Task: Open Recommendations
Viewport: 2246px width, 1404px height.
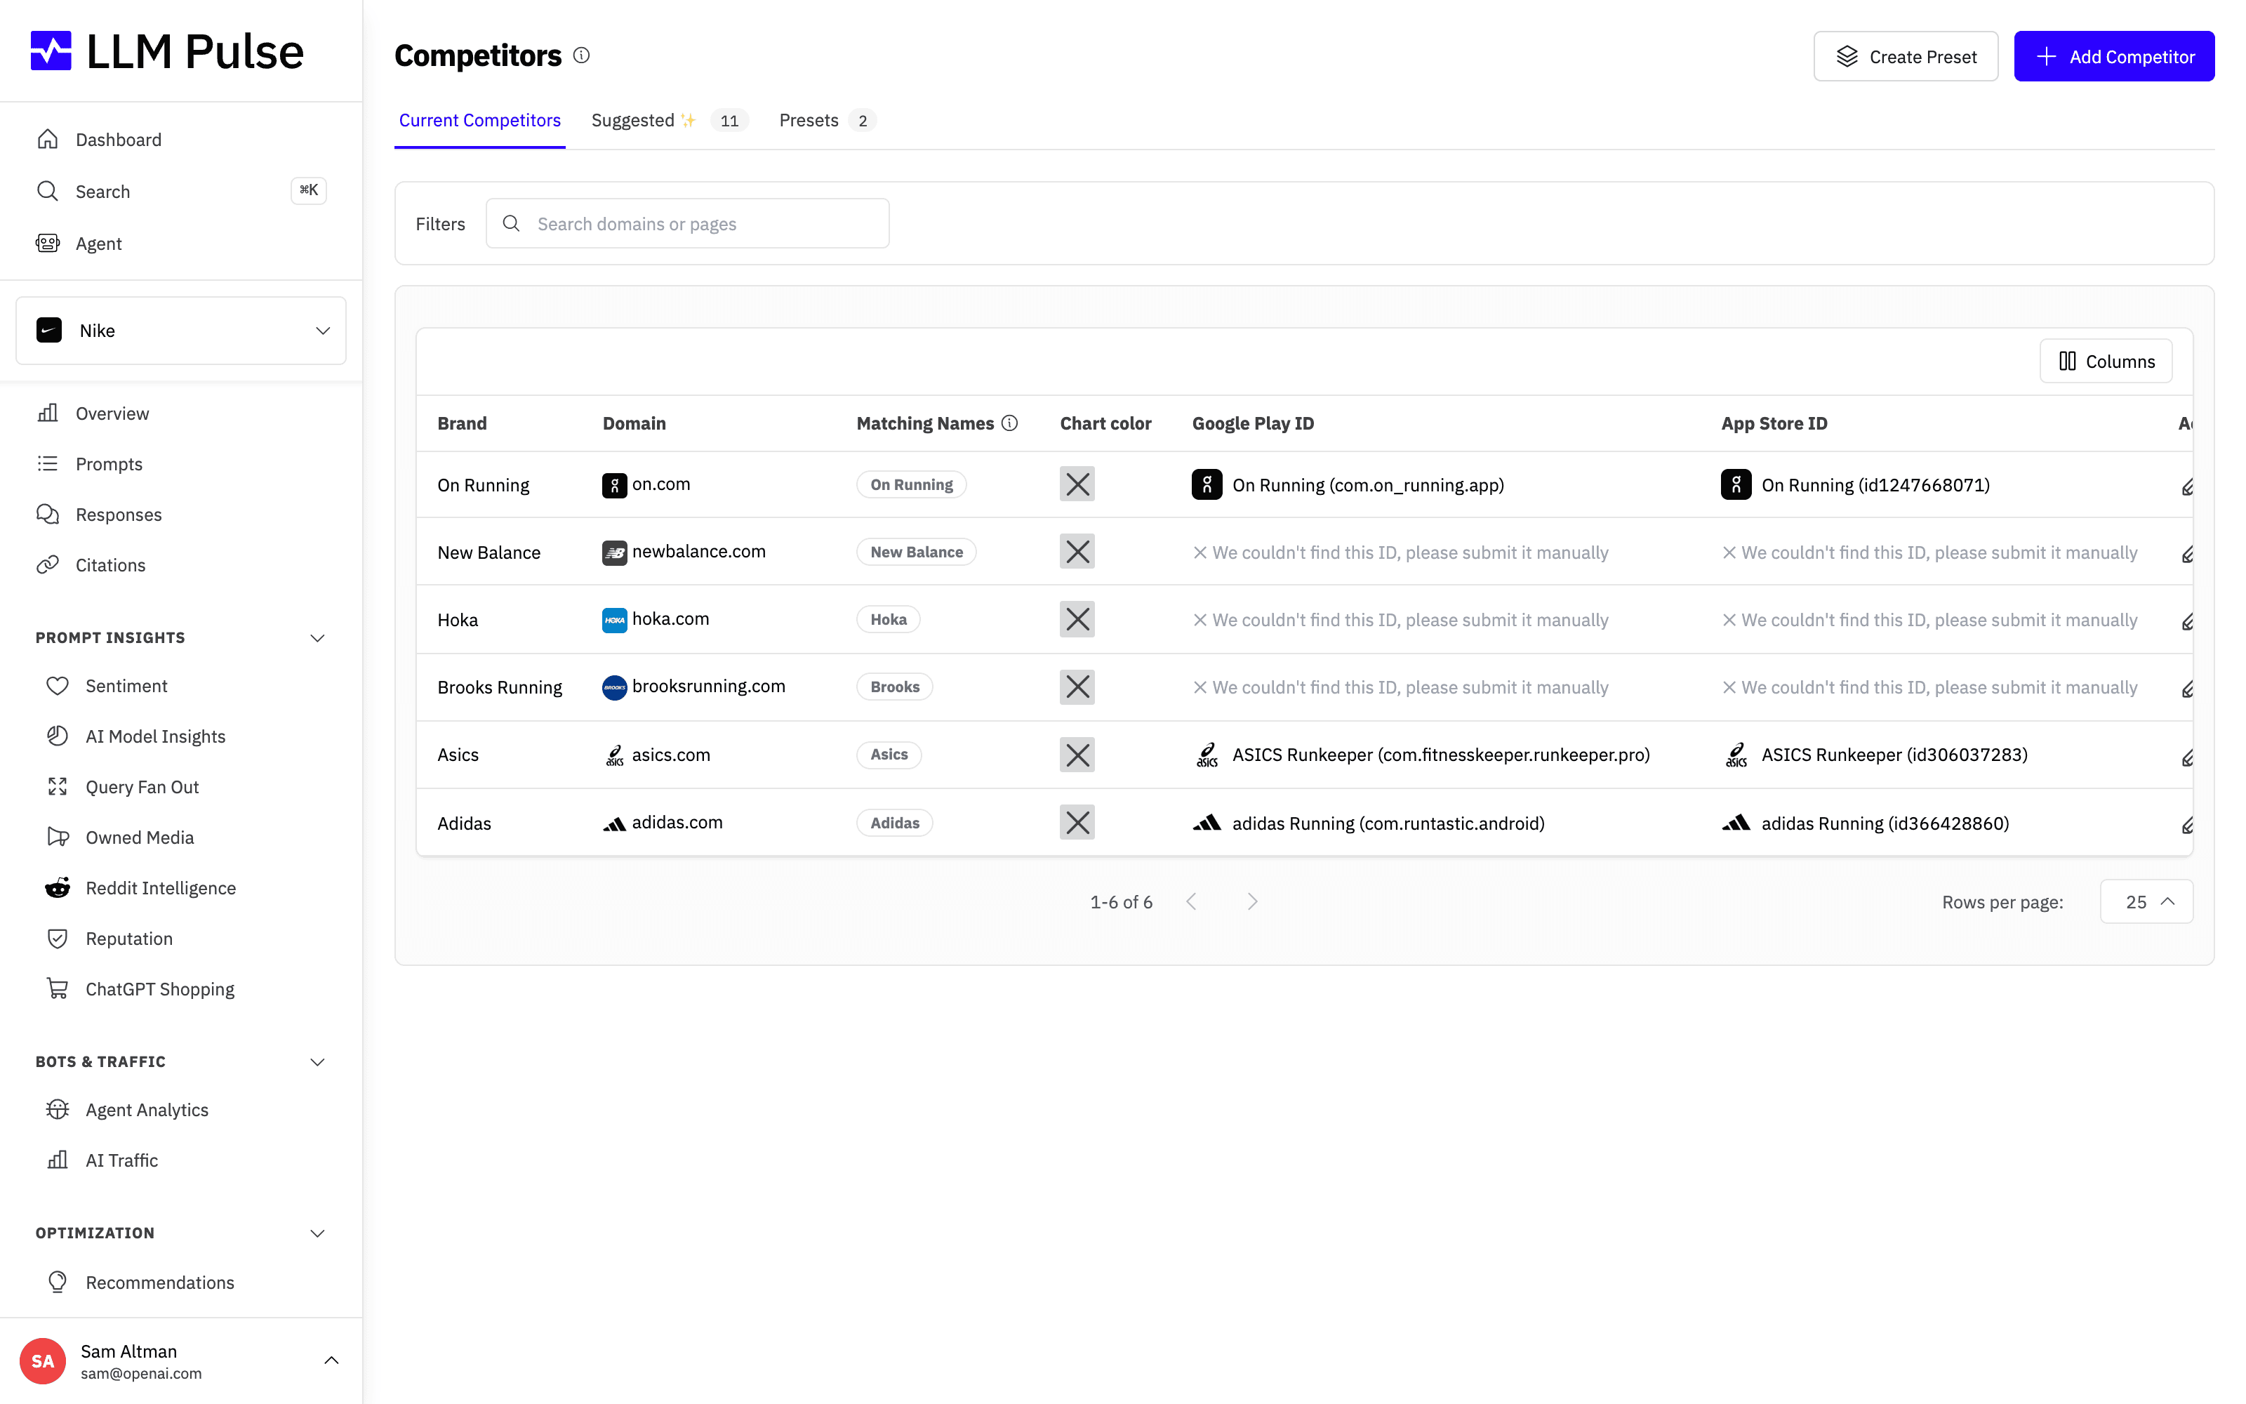Action: [159, 1283]
